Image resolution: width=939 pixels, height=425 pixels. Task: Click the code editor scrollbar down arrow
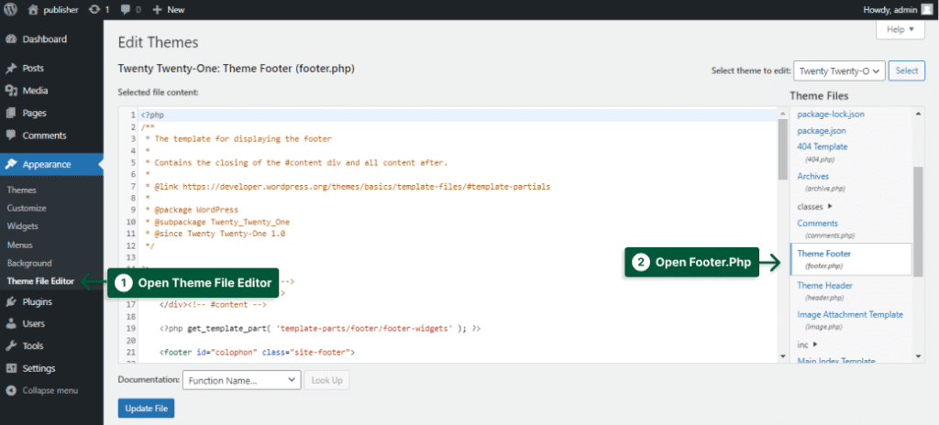[x=782, y=356]
